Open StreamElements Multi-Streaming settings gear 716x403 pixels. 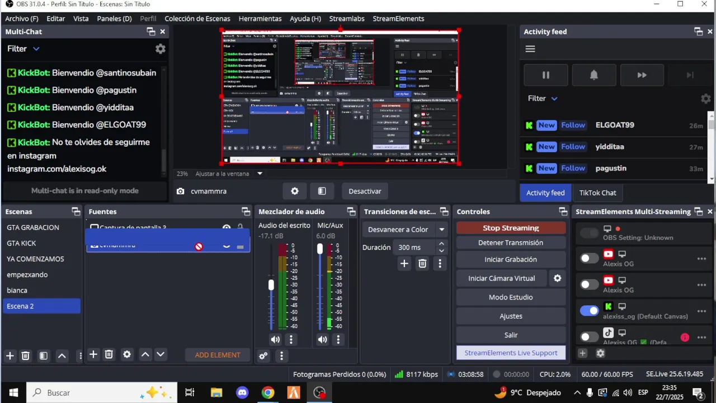click(600, 353)
